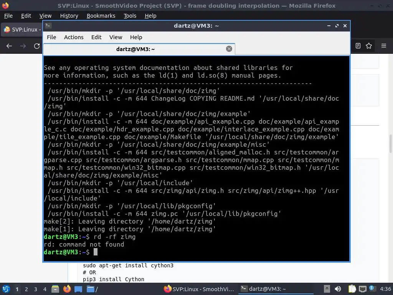Image resolution: width=393 pixels, height=295 pixels.
Task: Go forward in Firefox
Action: pyautogui.click(x=23, y=46)
